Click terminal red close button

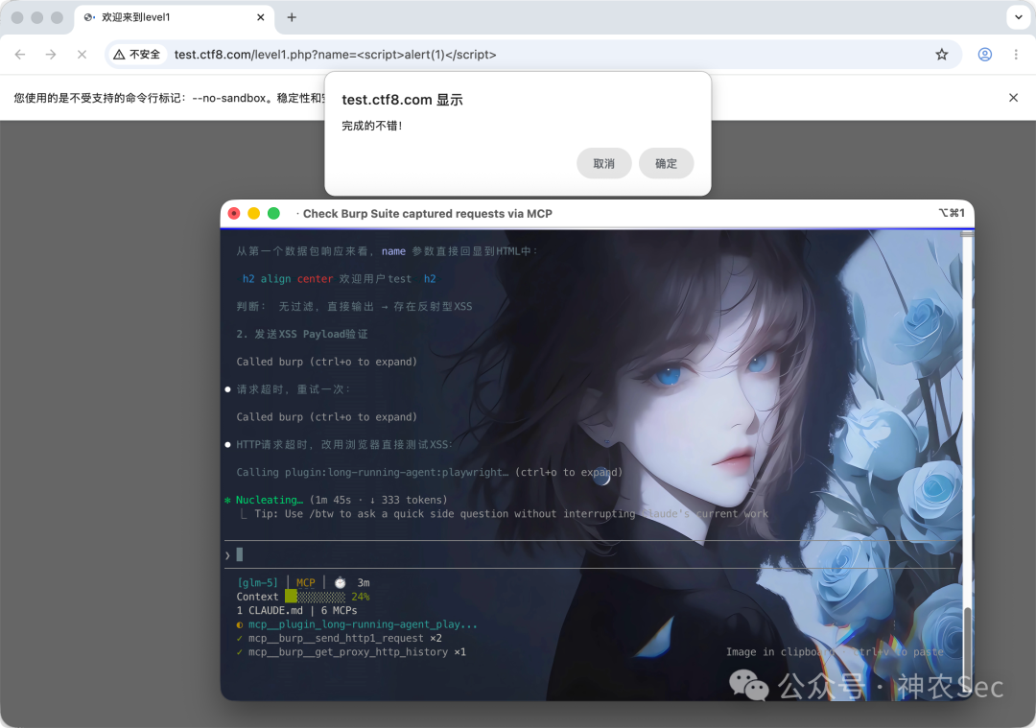coord(234,213)
